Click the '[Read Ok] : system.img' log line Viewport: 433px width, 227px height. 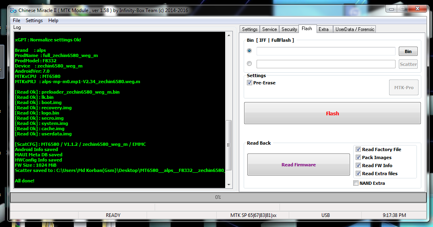(x=41, y=123)
